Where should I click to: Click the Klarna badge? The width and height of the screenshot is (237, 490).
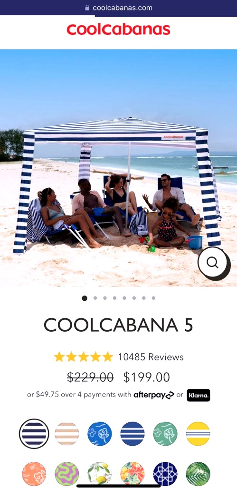pos(199,395)
